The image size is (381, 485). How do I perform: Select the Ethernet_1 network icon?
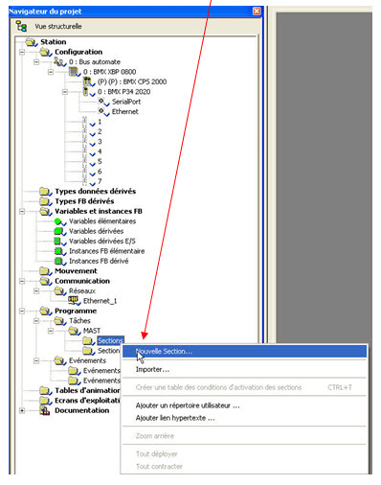pos(74,301)
